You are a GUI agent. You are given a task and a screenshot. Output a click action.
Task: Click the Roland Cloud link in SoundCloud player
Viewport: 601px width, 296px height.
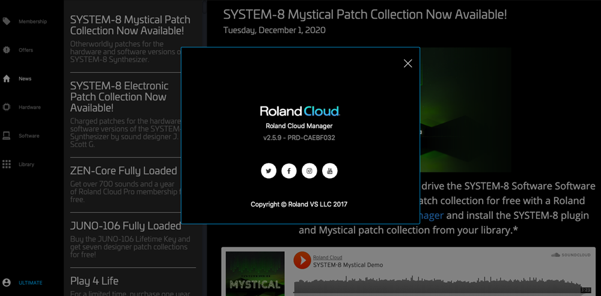tap(328, 257)
